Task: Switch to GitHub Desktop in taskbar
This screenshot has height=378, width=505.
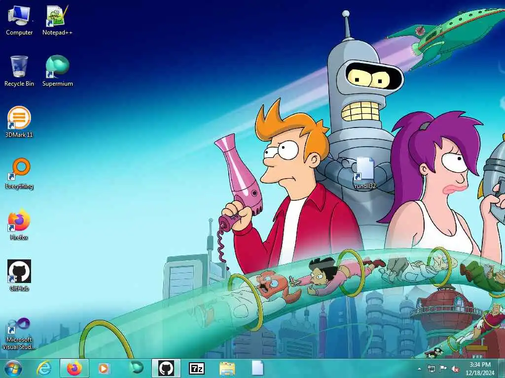Action: coord(166,368)
